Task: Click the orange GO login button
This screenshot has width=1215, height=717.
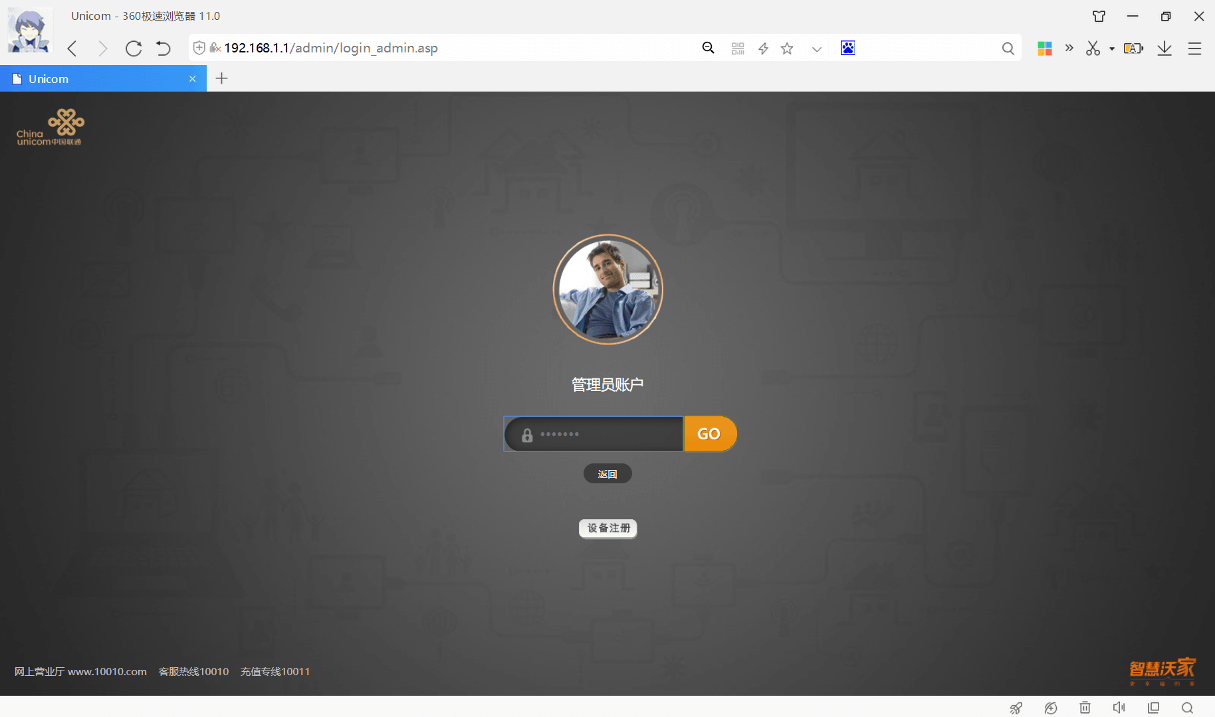Action: pyautogui.click(x=710, y=434)
